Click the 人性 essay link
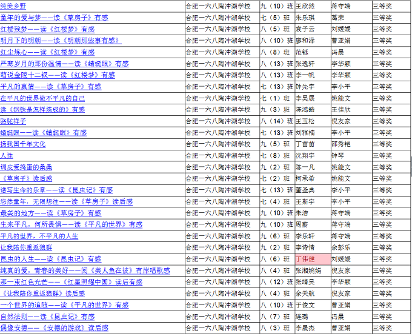The width and height of the screenshot is (412, 336). click(x=7, y=156)
